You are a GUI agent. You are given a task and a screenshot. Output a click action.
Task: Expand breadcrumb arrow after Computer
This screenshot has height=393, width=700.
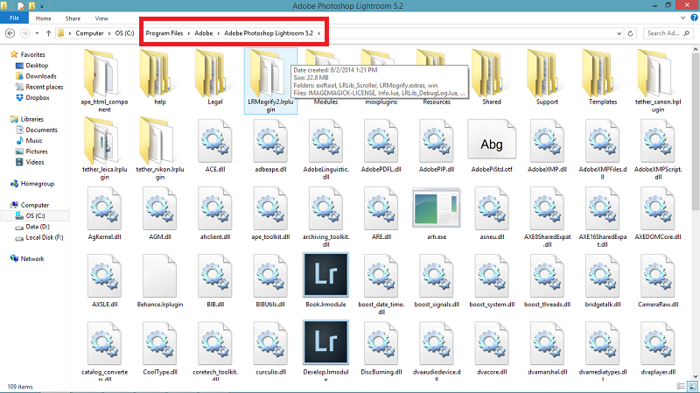click(x=109, y=33)
